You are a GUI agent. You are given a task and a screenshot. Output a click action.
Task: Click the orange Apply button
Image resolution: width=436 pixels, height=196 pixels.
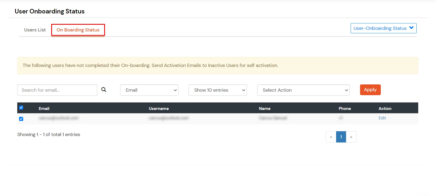coord(370,90)
